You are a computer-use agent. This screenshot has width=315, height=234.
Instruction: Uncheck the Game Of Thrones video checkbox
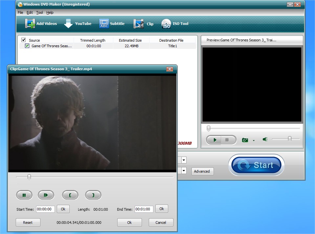[27, 46]
